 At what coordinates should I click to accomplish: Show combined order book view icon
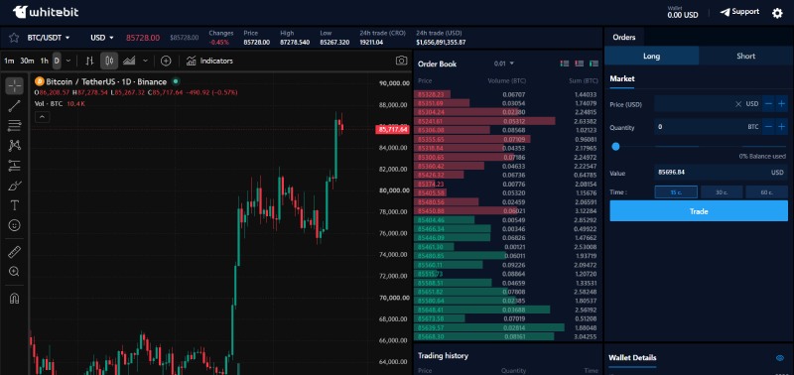pyautogui.click(x=565, y=63)
